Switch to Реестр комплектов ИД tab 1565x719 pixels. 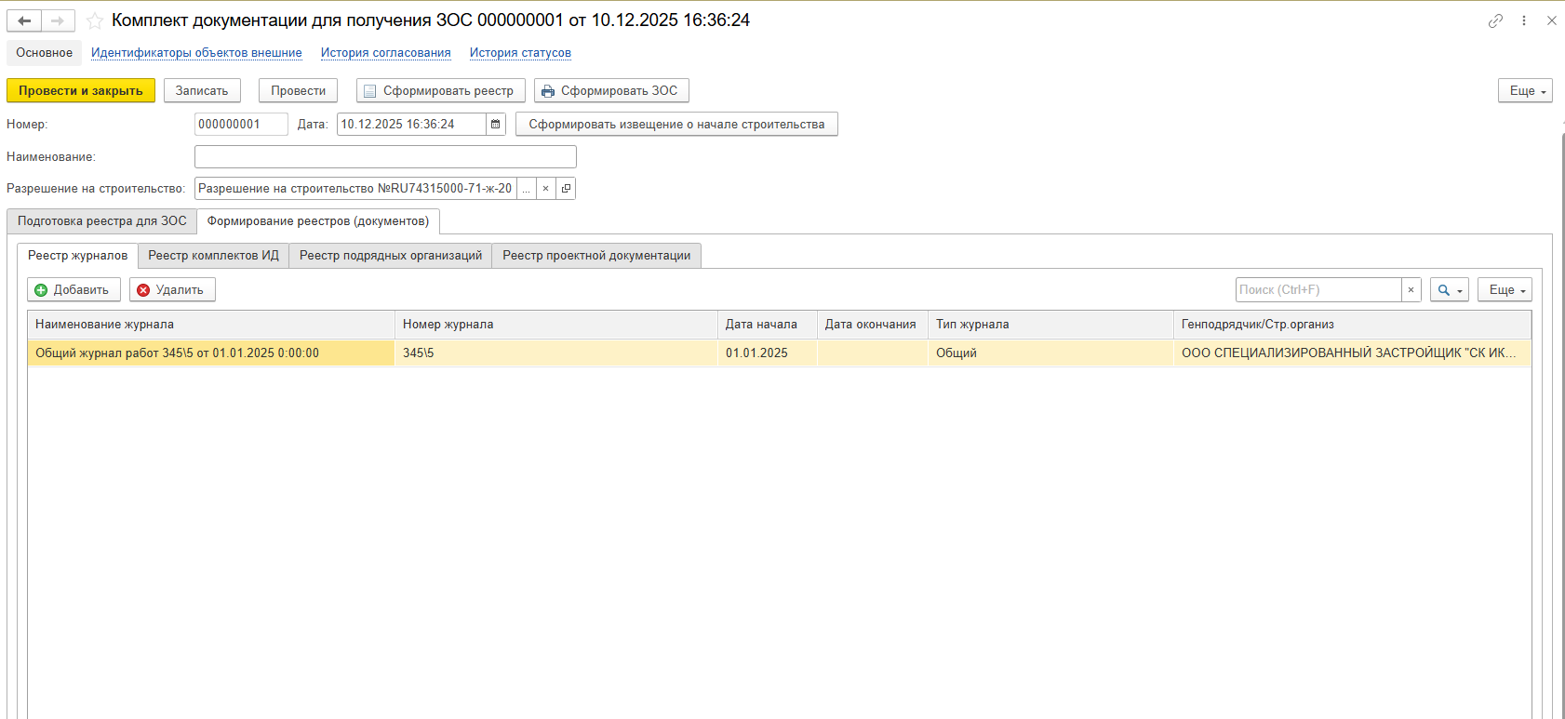[213, 256]
